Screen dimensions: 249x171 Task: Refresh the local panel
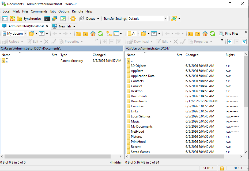100,34
